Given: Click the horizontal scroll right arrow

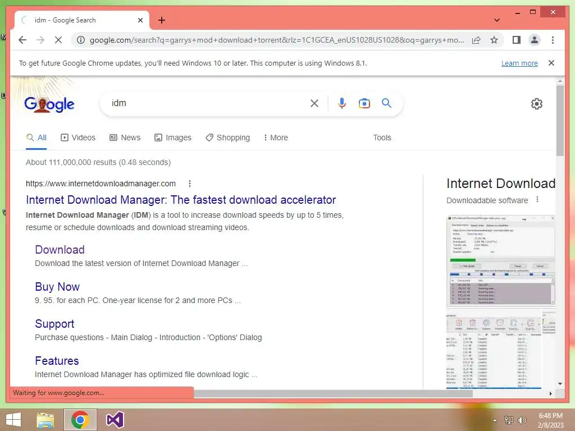Looking at the screenshot, I should coord(550,393).
